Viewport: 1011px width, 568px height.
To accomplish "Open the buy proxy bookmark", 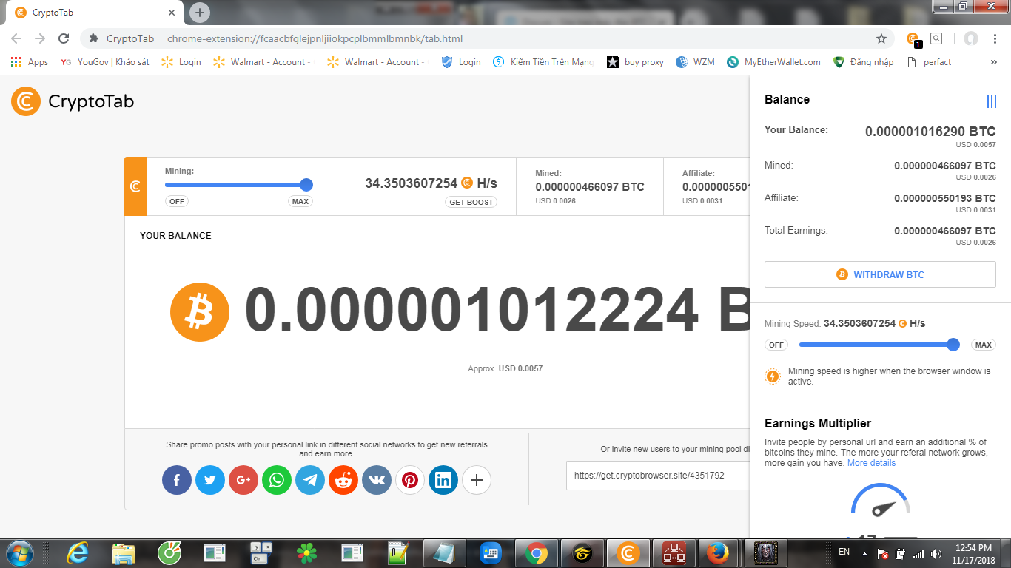I will (635, 62).
